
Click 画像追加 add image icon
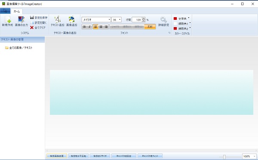click(x=71, y=21)
